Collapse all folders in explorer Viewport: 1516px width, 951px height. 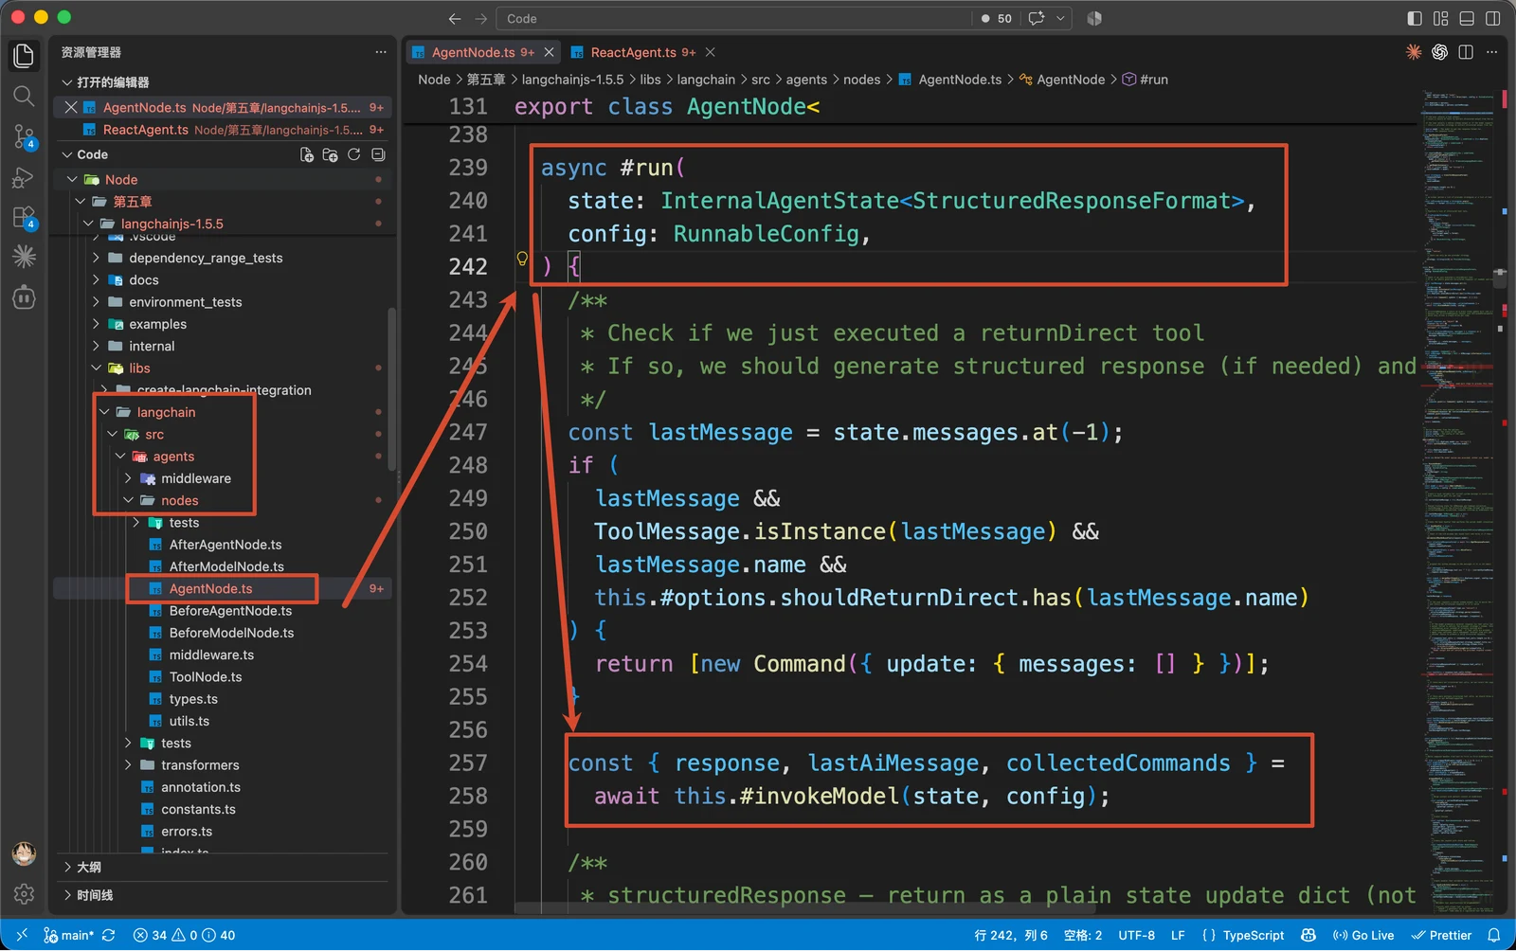pos(378,154)
